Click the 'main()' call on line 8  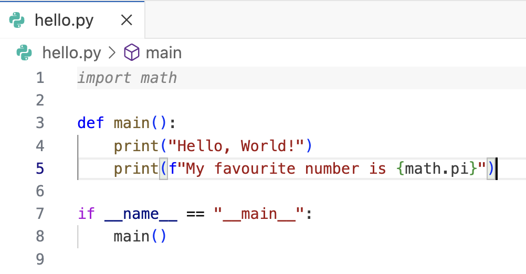(x=140, y=236)
